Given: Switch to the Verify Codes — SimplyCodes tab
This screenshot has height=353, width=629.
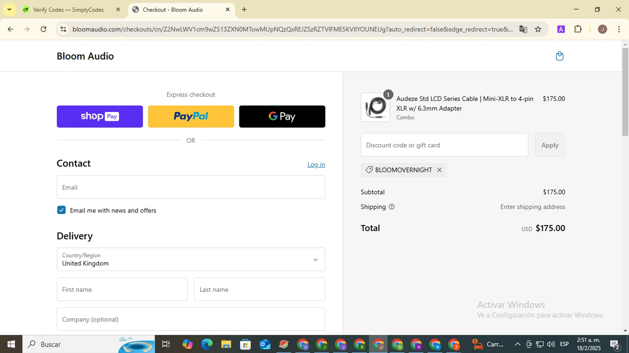Looking at the screenshot, I should (68, 10).
